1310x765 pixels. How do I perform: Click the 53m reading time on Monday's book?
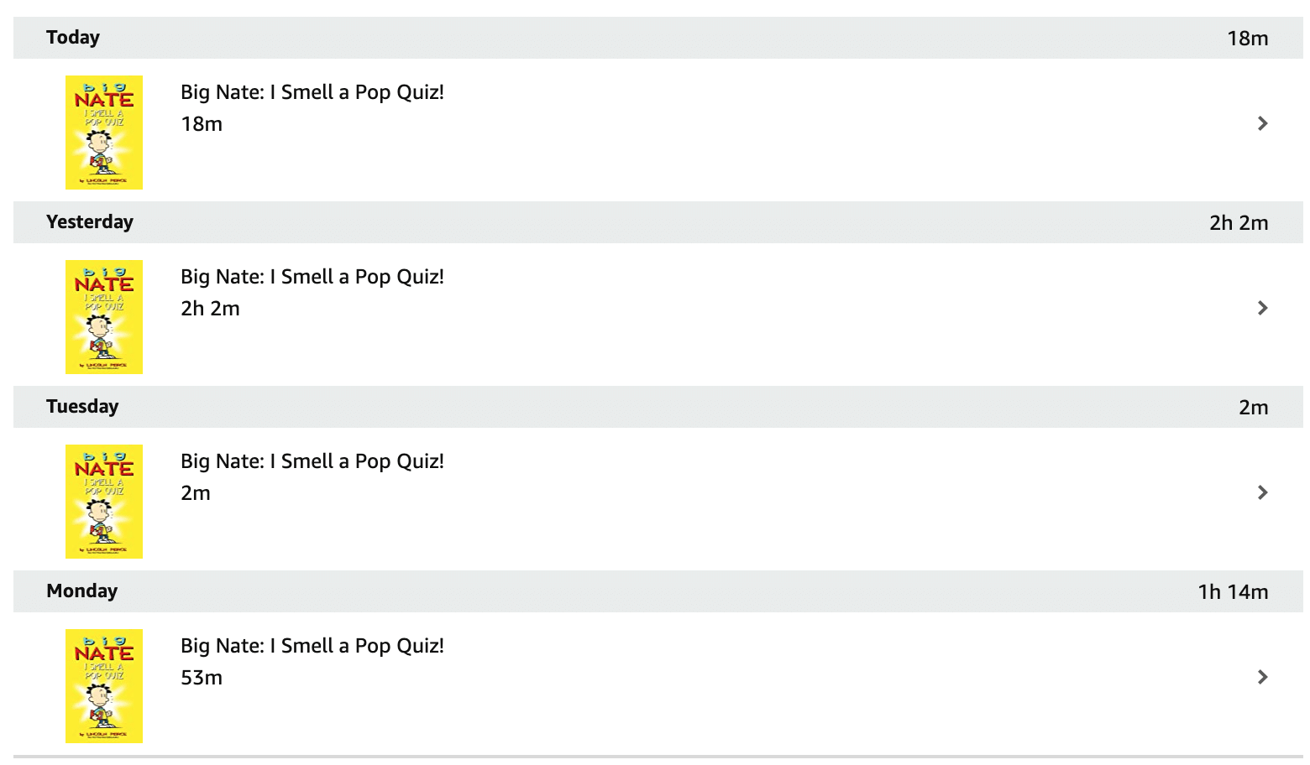[202, 678]
